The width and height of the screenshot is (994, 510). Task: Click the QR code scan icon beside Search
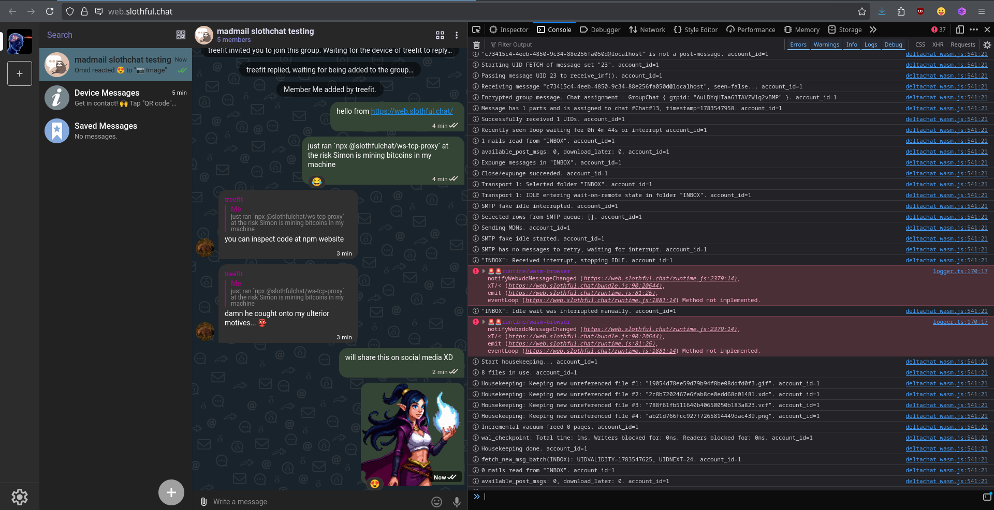click(x=181, y=35)
